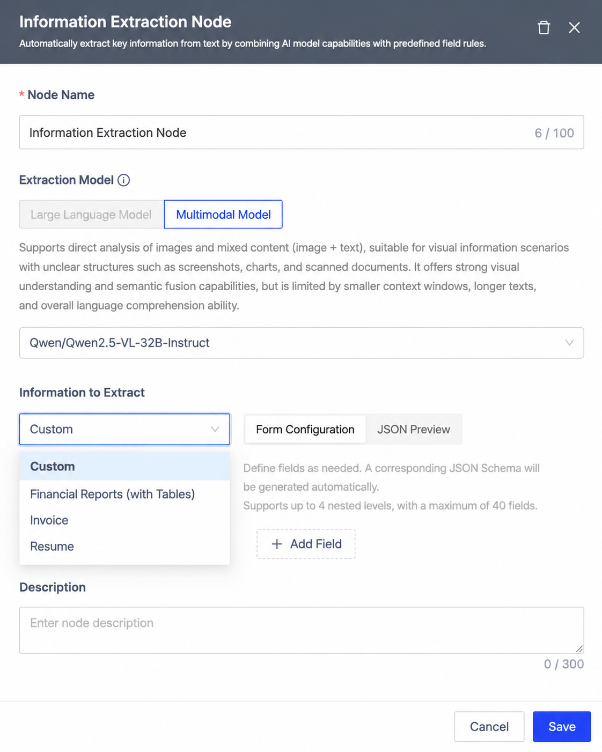602x752 pixels.
Task: Save the node configuration
Action: 562,727
